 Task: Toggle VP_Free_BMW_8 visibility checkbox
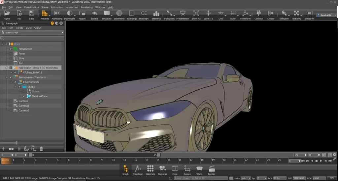pos(15,73)
